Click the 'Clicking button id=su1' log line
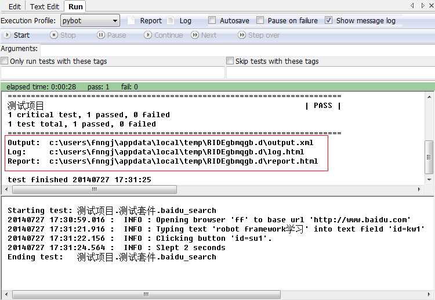 140,238
